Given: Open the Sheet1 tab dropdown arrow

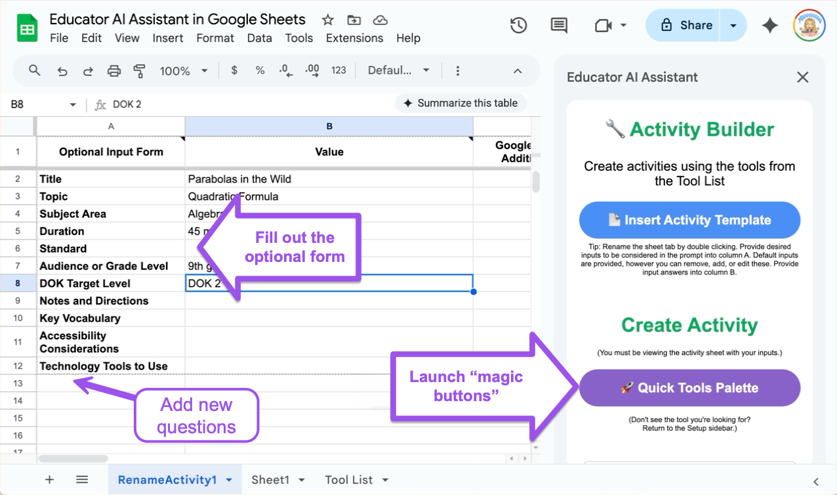Looking at the screenshot, I should (302, 480).
